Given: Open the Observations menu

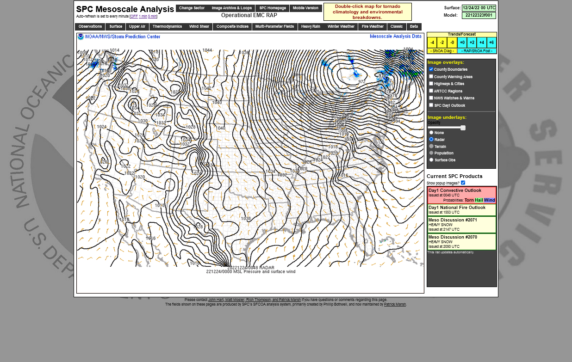Looking at the screenshot, I should [x=90, y=27].
